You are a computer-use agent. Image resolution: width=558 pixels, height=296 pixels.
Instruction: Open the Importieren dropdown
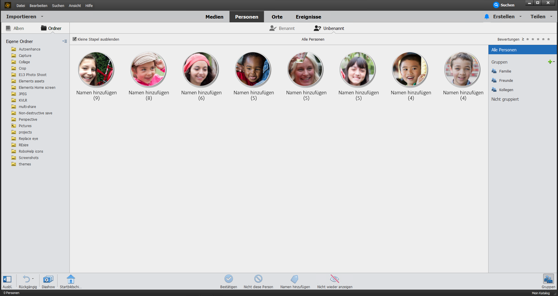tap(25, 17)
